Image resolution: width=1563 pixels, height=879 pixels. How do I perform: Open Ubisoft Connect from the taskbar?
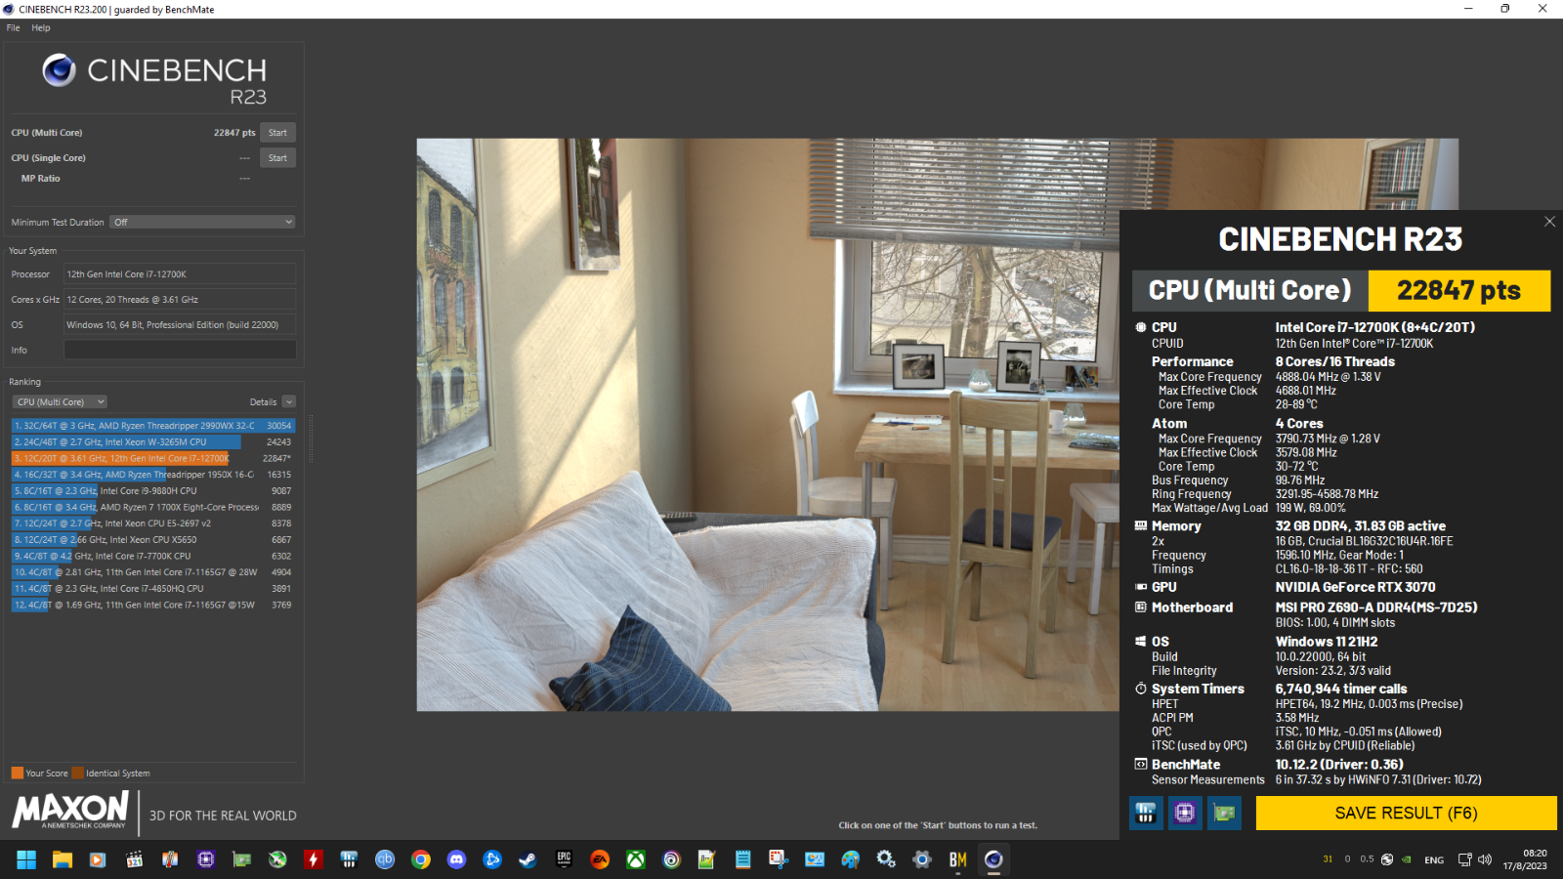pos(671,859)
